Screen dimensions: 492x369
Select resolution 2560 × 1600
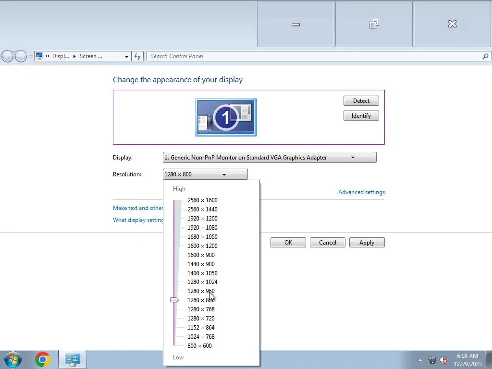(202, 200)
